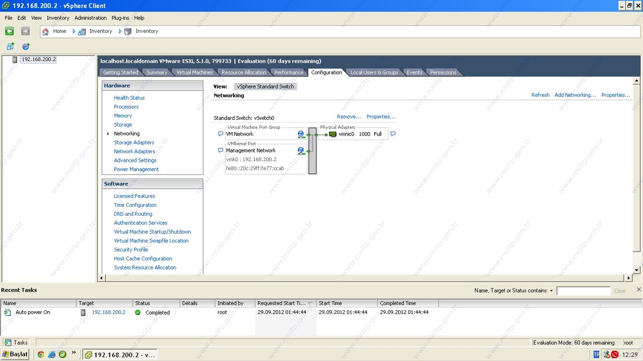
Task: Open the Edit menu
Action: tap(21, 18)
